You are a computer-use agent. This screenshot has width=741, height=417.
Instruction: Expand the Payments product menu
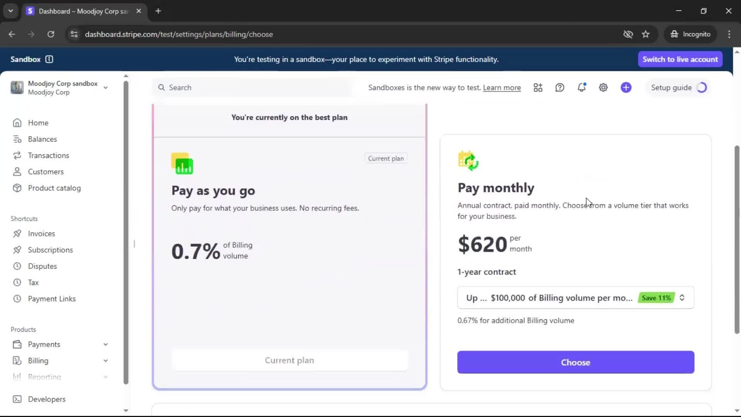(x=105, y=344)
